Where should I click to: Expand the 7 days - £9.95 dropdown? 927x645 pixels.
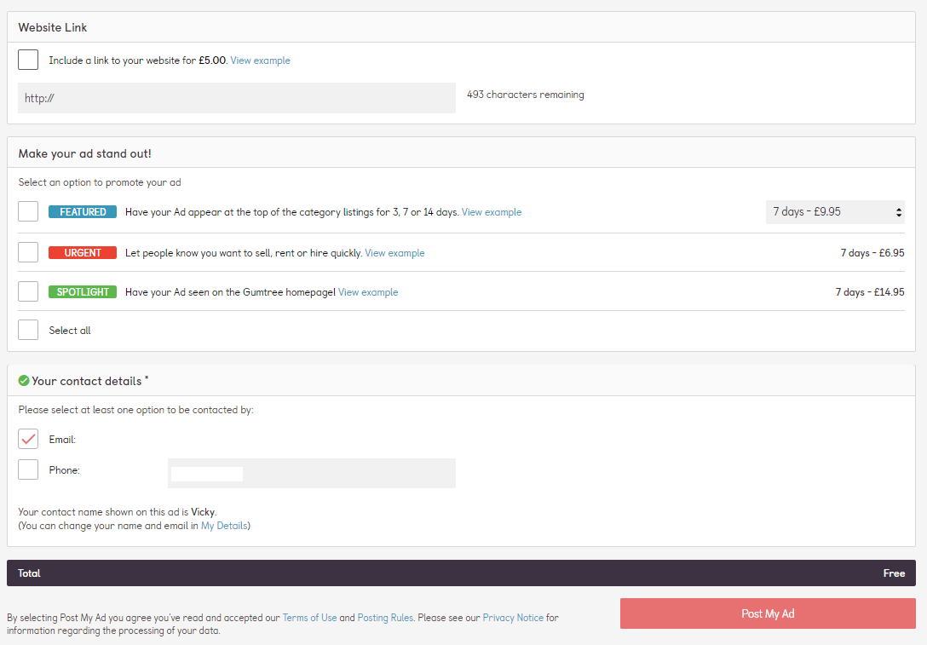[834, 212]
